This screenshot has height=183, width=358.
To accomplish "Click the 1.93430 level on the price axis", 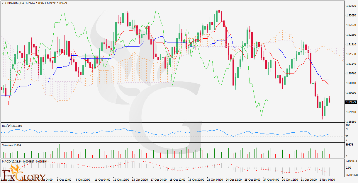I will (x=351, y=6).
